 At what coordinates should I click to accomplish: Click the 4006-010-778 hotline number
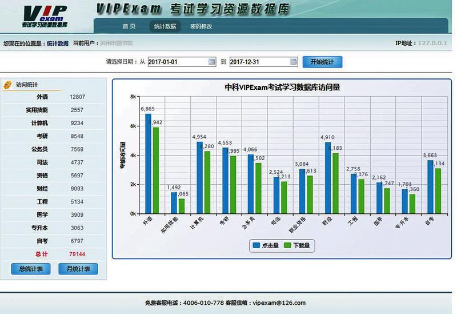[x=203, y=303]
